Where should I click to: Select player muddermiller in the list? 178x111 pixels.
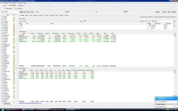6,95
